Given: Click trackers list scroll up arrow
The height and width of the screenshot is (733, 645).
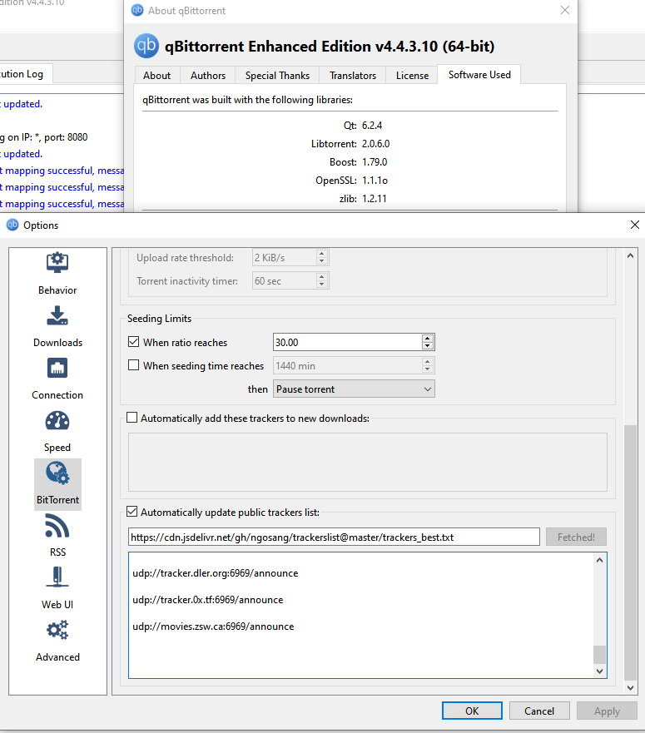Looking at the screenshot, I should pos(599,560).
